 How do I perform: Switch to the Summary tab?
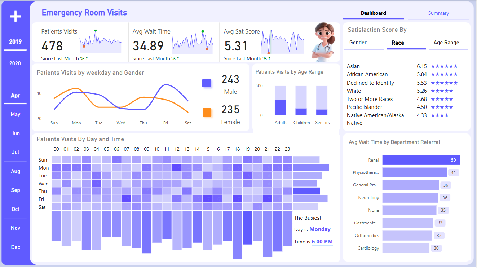pos(438,13)
